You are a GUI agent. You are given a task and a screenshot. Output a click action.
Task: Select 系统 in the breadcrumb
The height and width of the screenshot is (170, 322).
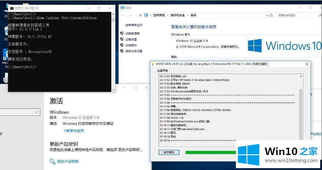[x=193, y=15]
